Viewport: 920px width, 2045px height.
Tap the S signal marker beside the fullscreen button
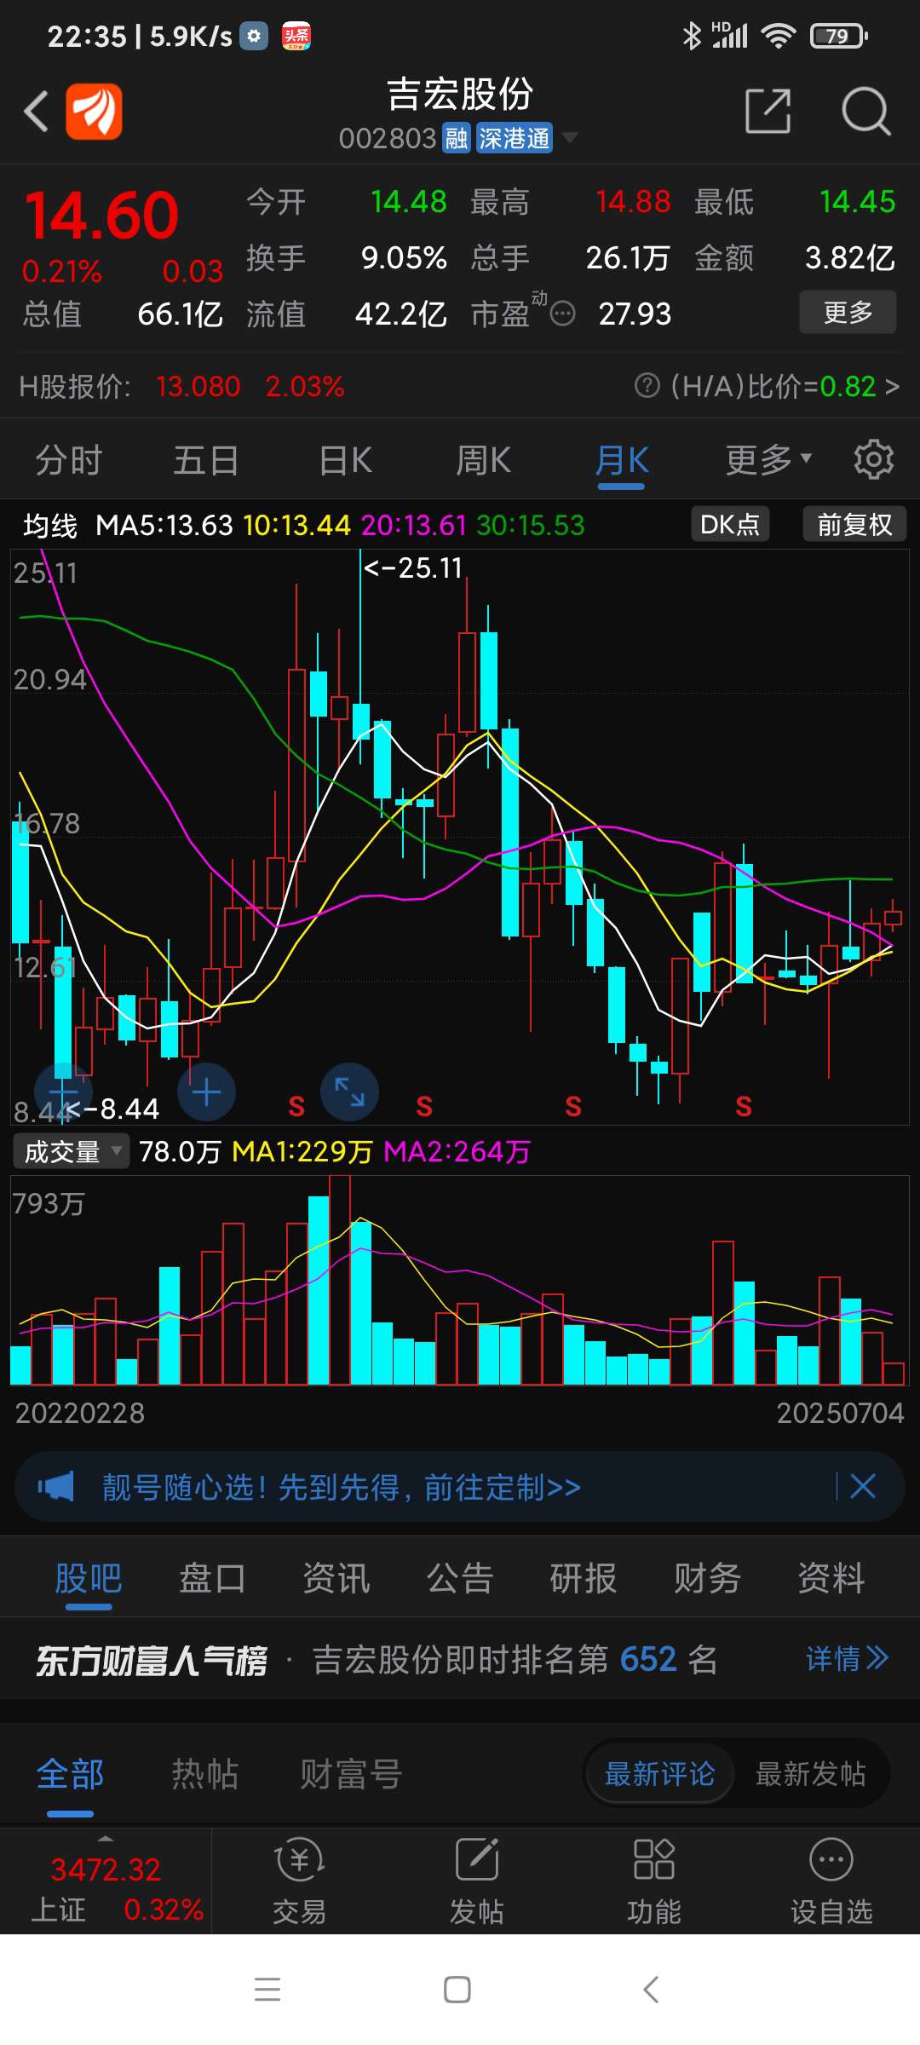296,1107
